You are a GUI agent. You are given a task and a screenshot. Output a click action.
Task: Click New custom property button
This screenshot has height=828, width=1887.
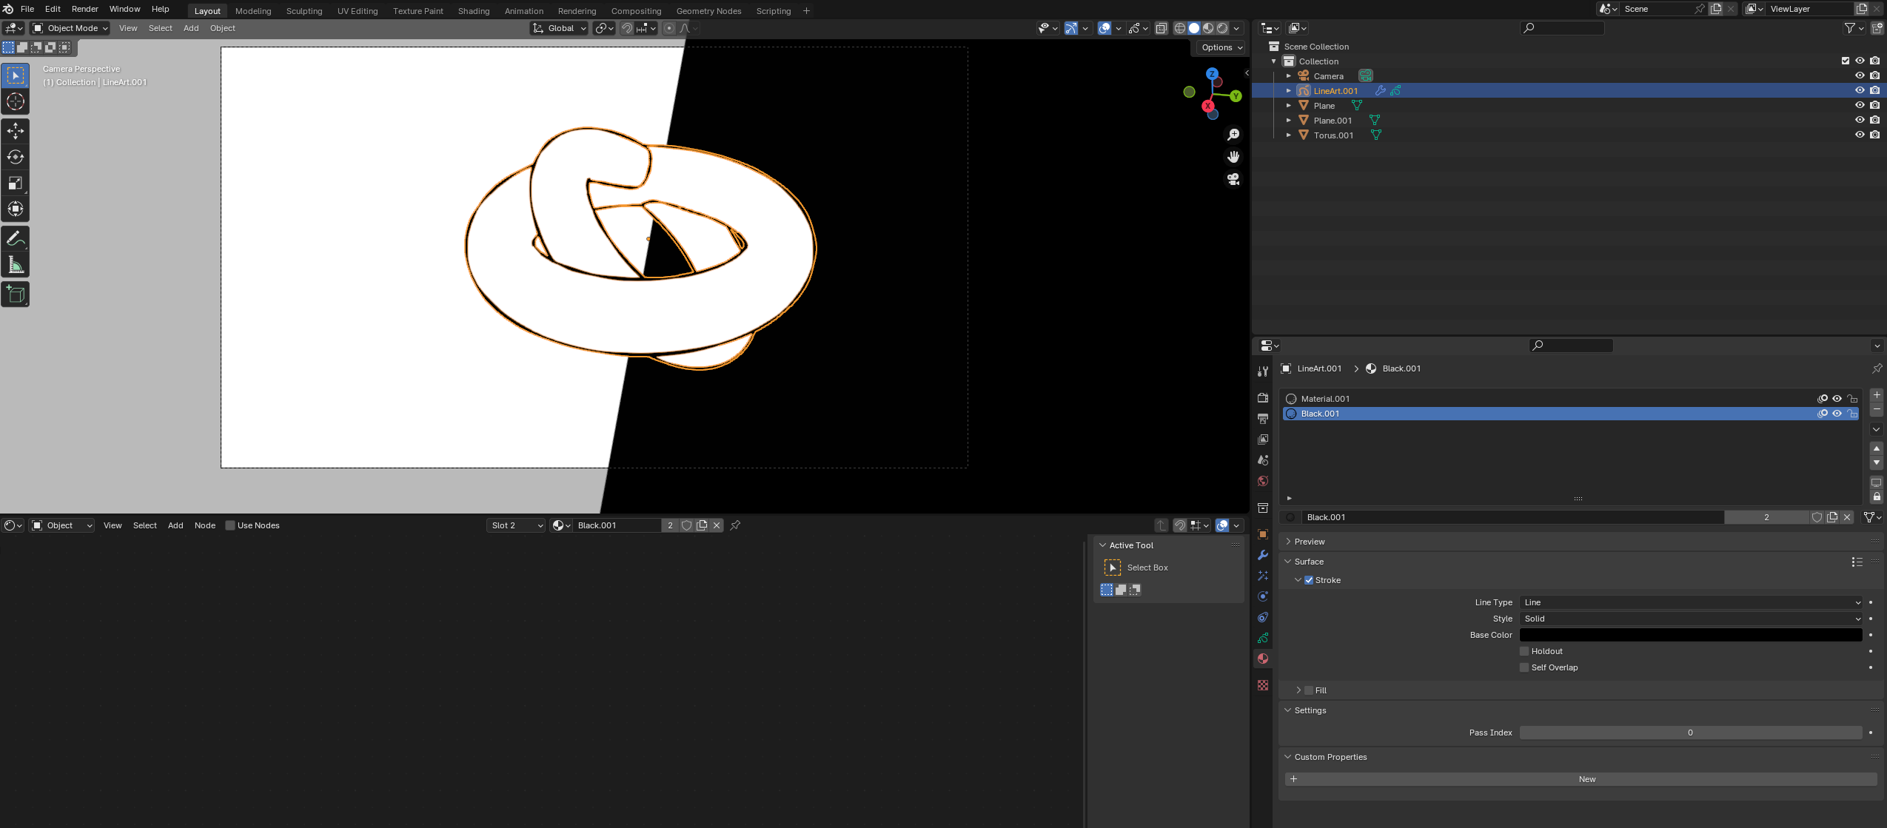[1581, 779]
